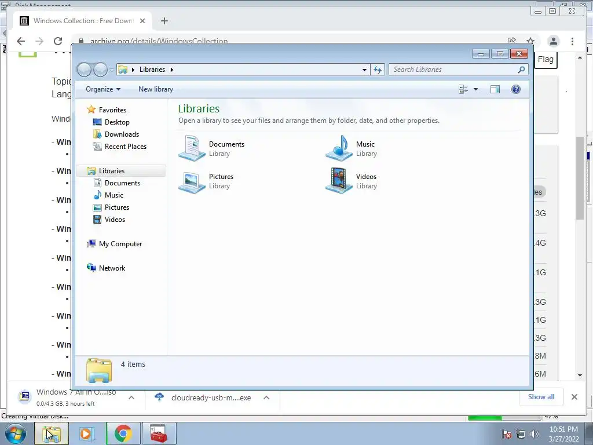Click the Flag button on archive page
Screen dimensions: 593x445
click(546, 60)
